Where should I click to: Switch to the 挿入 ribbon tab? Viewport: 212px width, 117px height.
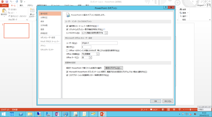pyautogui.click(x=21, y=6)
